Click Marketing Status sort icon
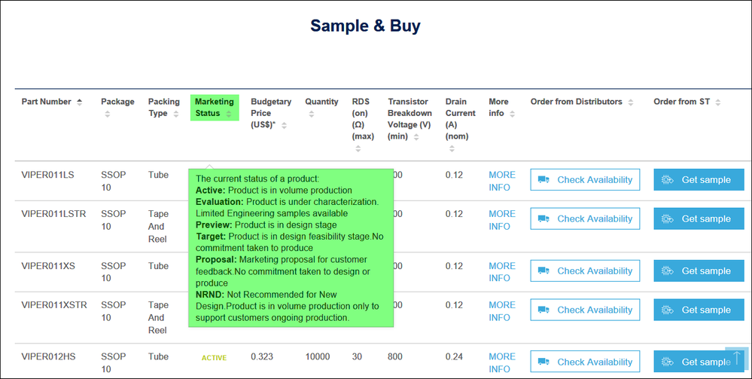752x379 pixels. (x=229, y=114)
